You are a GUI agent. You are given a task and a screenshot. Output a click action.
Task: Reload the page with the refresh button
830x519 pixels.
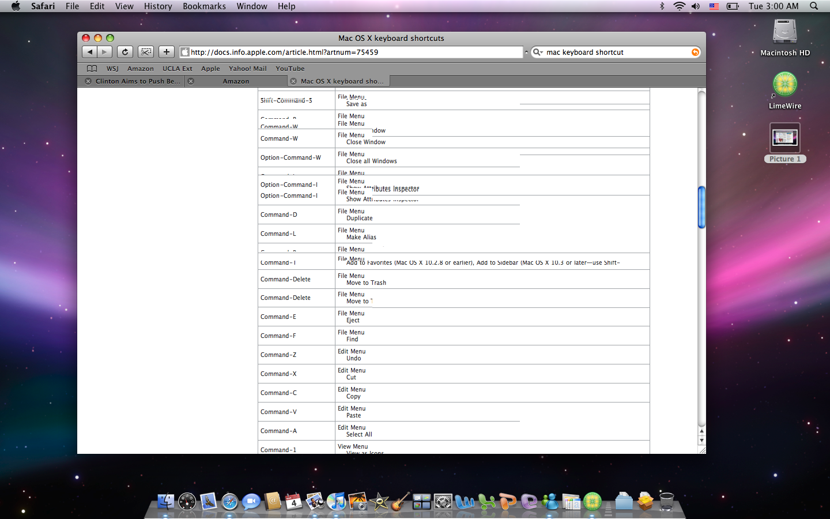[x=125, y=52]
